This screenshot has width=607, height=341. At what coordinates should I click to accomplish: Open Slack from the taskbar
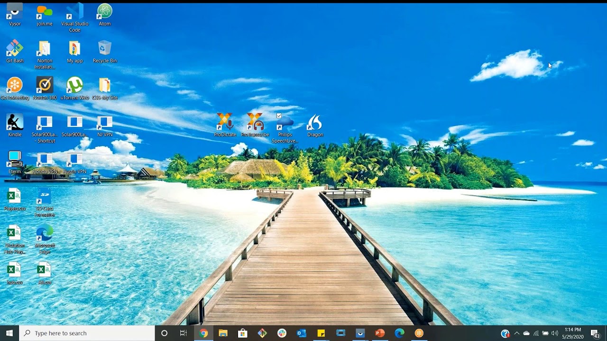point(282,333)
